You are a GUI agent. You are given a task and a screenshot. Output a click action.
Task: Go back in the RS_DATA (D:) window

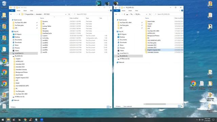coord(116,14)
